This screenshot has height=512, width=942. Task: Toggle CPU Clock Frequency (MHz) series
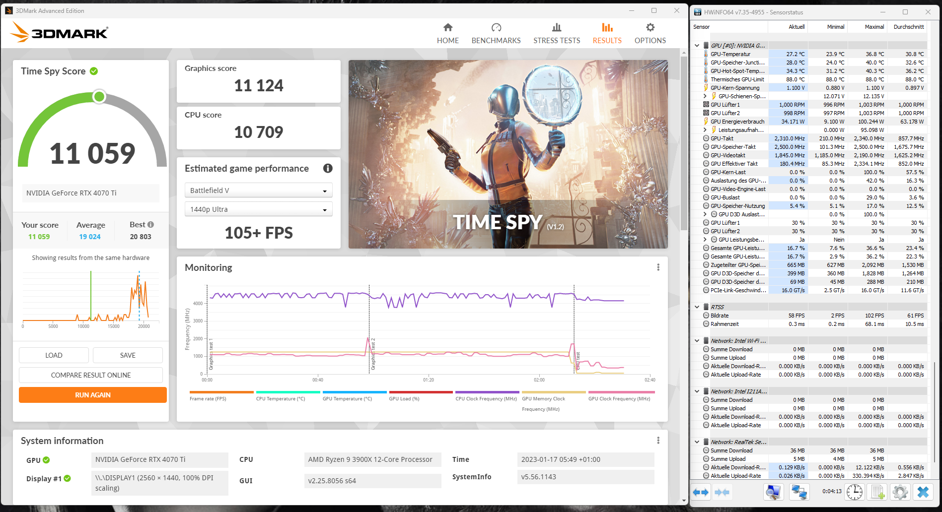487,395
